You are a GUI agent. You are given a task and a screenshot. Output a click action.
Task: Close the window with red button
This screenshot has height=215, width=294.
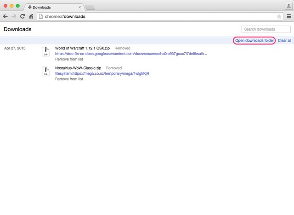click(6, 6)
